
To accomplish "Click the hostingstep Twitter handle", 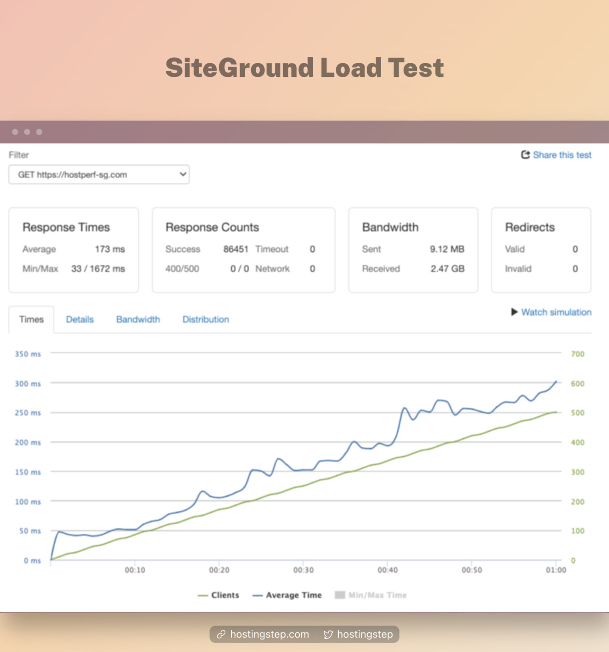I will coord(365,635).
